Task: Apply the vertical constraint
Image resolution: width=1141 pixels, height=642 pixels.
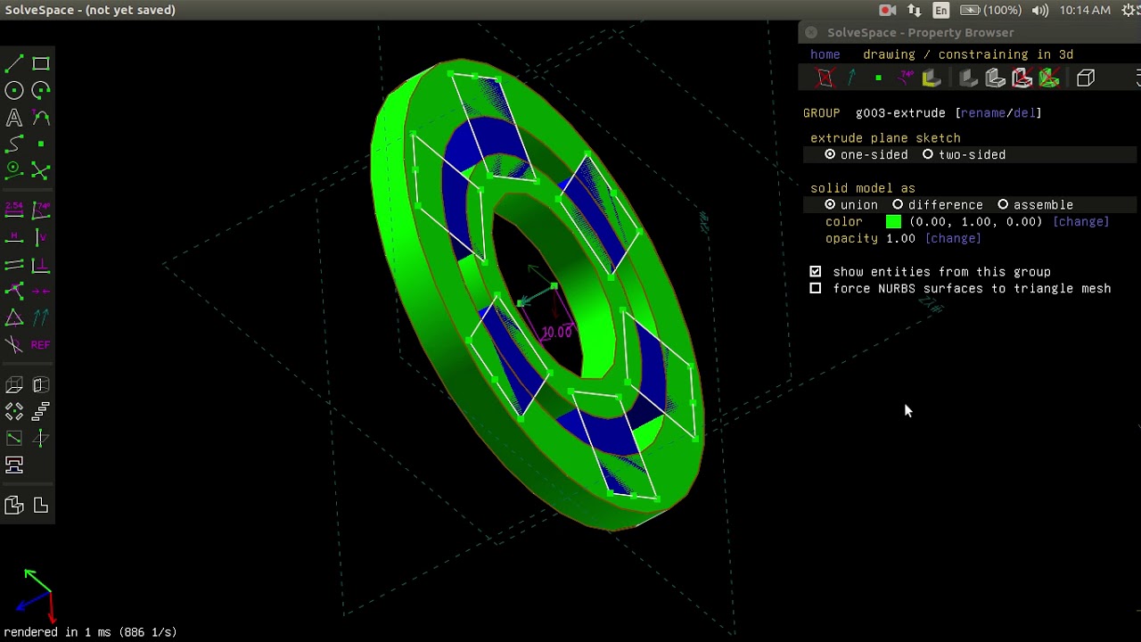Action: [x=41, y=237]
